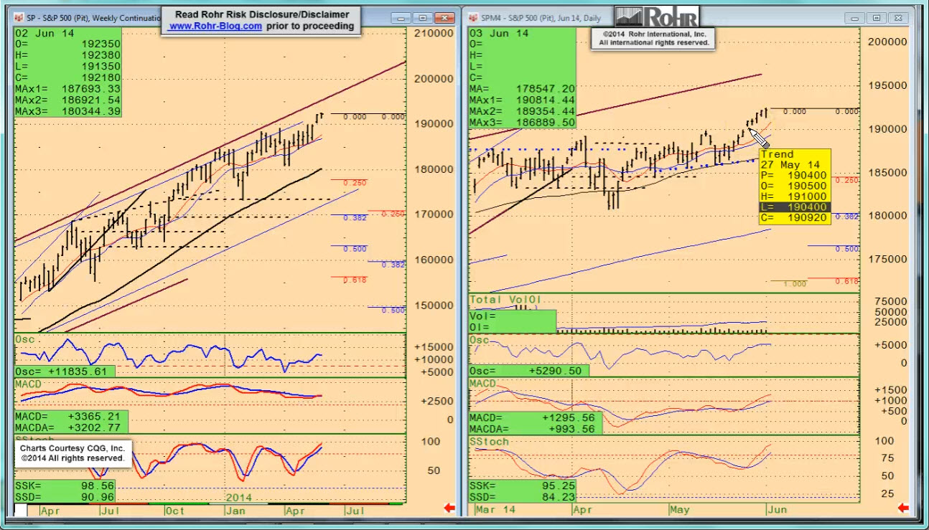Click white box at weekly chart's bottom-left corner
The width and height of the screenshot is (929, 530).
click(x=21, y=510)
